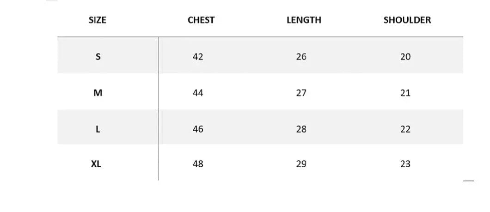Select length value 26 for size S
Image resolution: width=490 pixels, height=212 pixels.
(x=301, y=57)
